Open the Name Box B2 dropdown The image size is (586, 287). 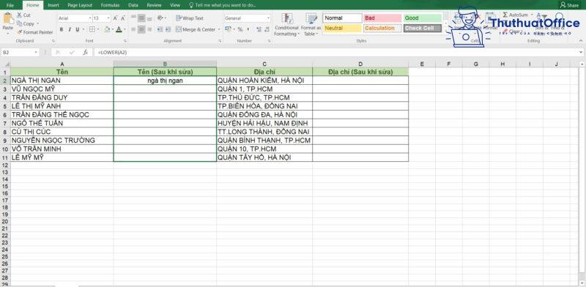(36, 53)
